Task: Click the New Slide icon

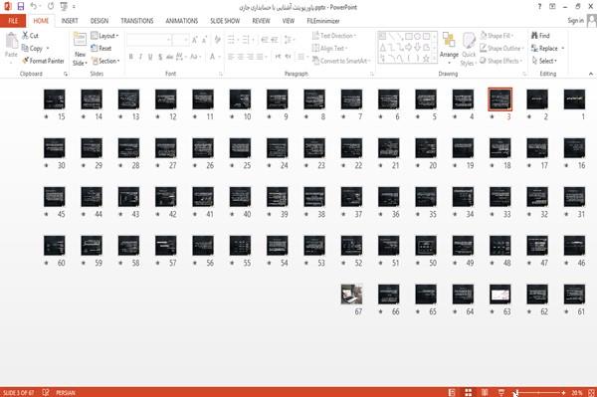Action: pos(80,40)
